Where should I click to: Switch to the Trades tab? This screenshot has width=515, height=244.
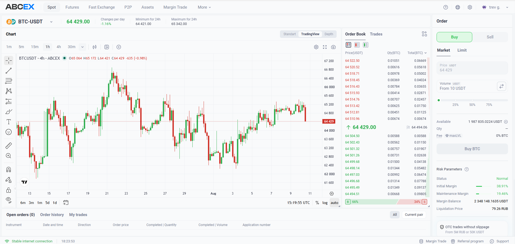point(376,34)
